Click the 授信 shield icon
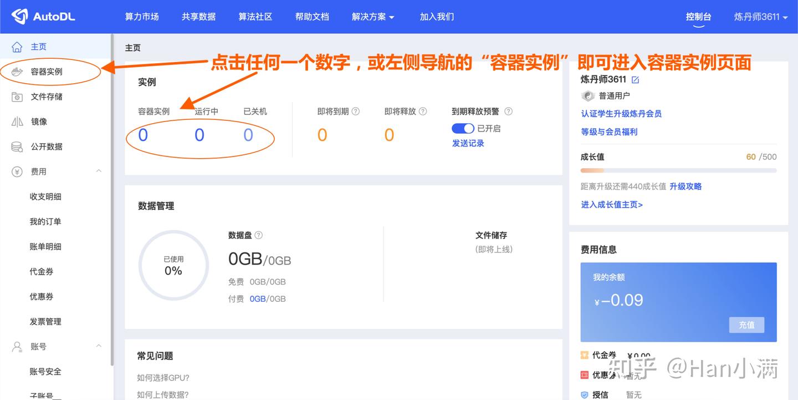Screen dimensions: 798x400 (x=584, y=395)
